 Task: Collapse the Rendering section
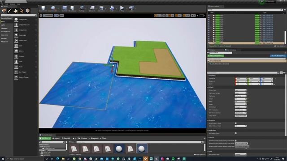pyautogui.click(x=208, y=120)
